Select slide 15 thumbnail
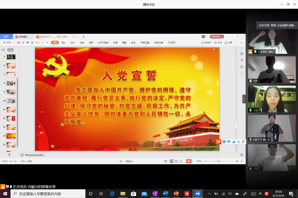Image resolution: width=298 pixels, height=198 pixels. click(x=11, y=145)
